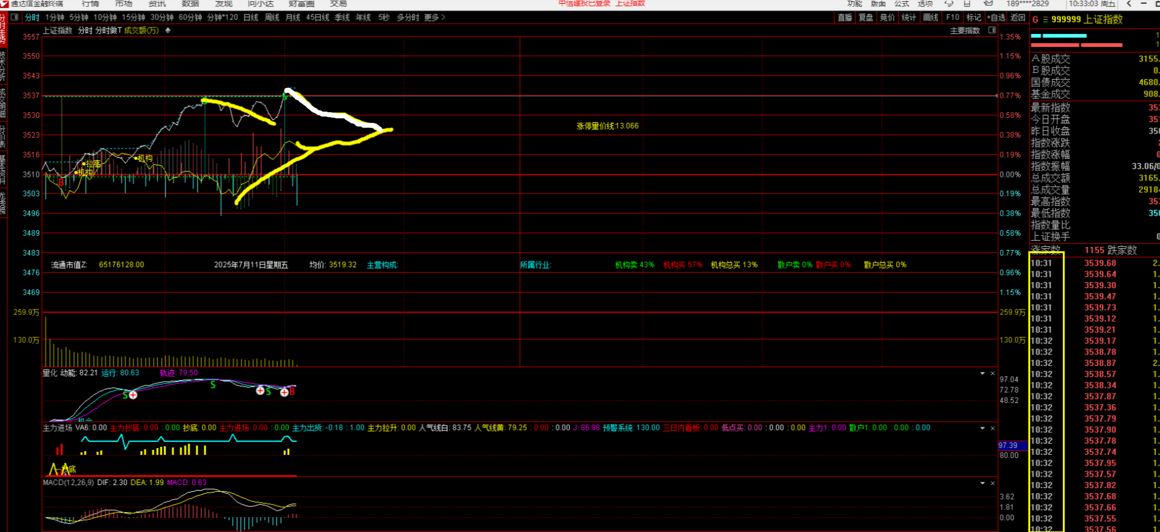
Task: Click the back arrow icon in the title bar
Action: click(x=1130, y=4)
